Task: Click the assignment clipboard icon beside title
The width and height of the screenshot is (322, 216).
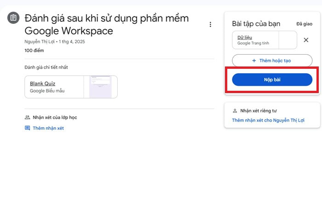Action: 13,18
